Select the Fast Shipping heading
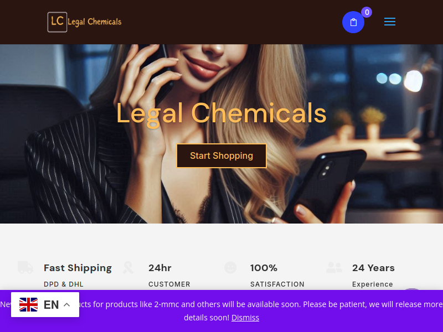443x332 pixels. pyautogui.click(x=78, y=268)
